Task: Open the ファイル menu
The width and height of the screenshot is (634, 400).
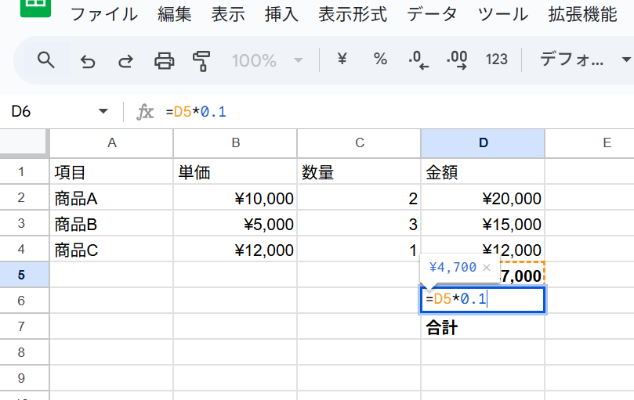Action: tap(104, 14)
